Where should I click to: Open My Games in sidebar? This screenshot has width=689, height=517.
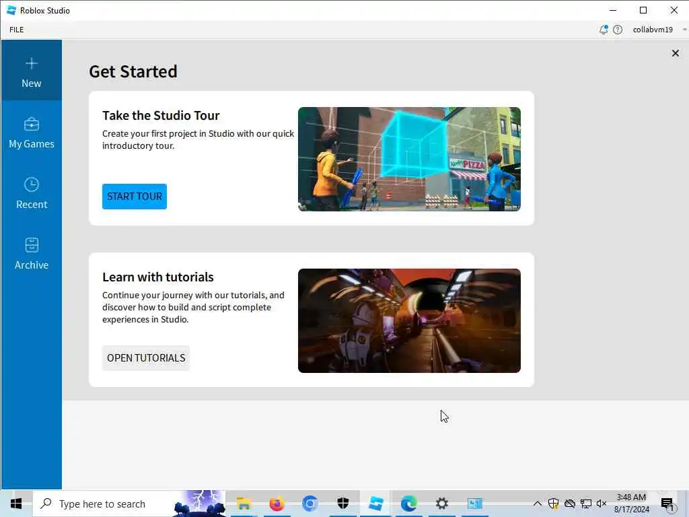pos(31,133)
